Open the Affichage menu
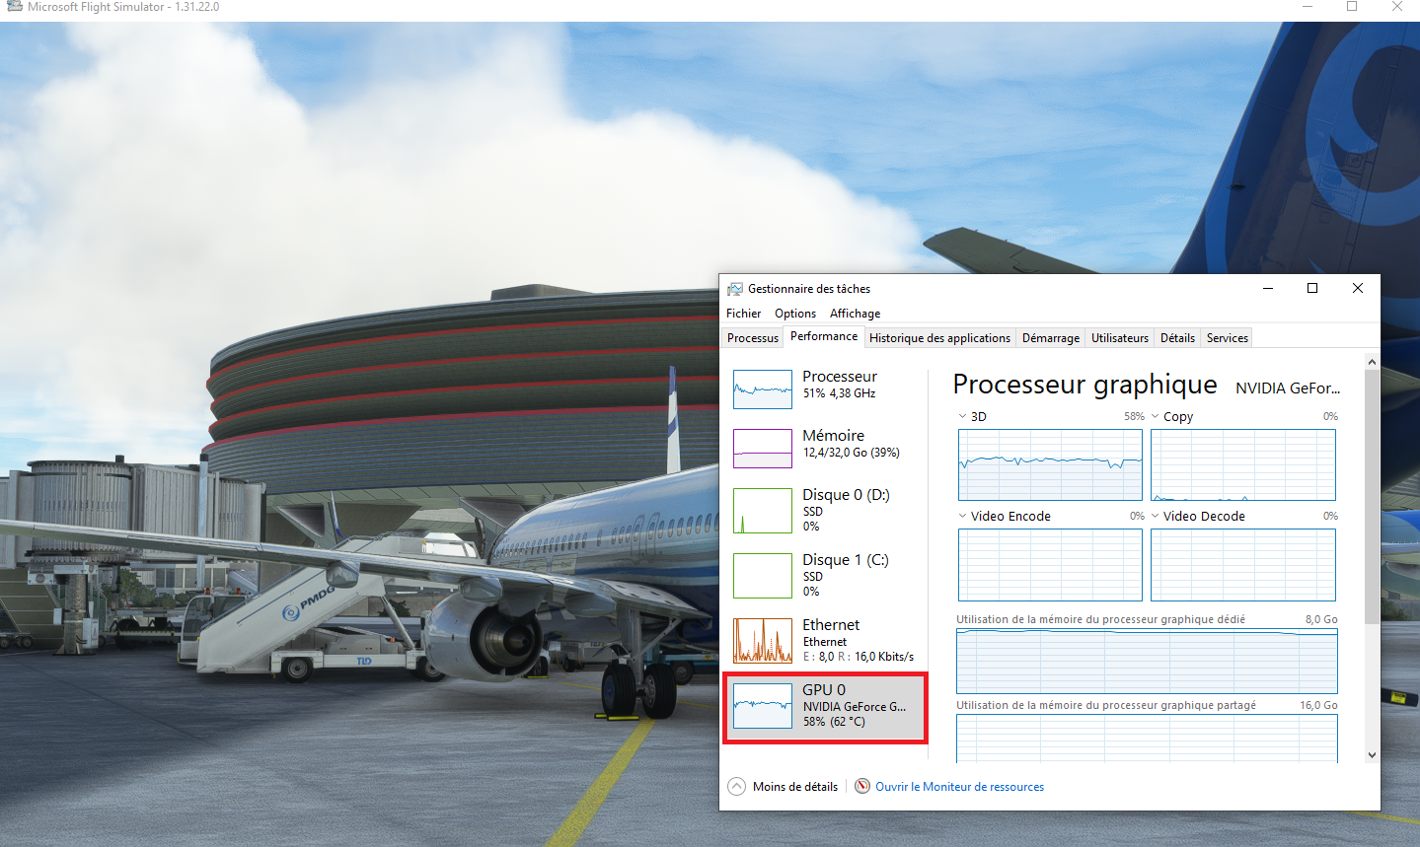This screenshot has width=1420, height=847. pyautogui.click(x=855, y=314)
